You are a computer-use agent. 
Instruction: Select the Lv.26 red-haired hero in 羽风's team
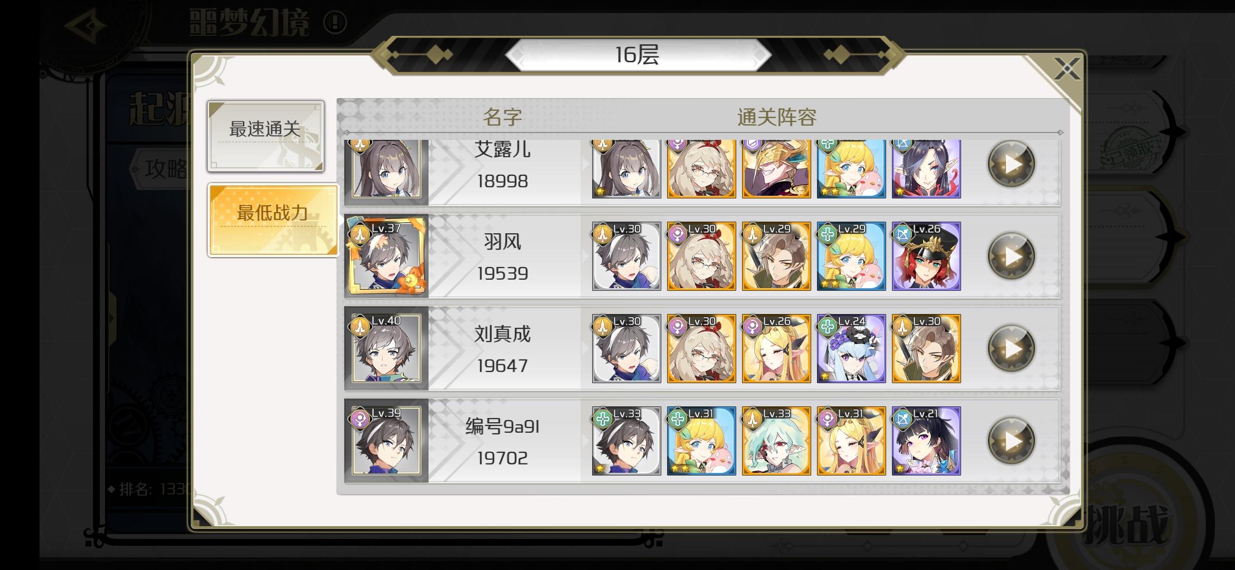[926, 256]
